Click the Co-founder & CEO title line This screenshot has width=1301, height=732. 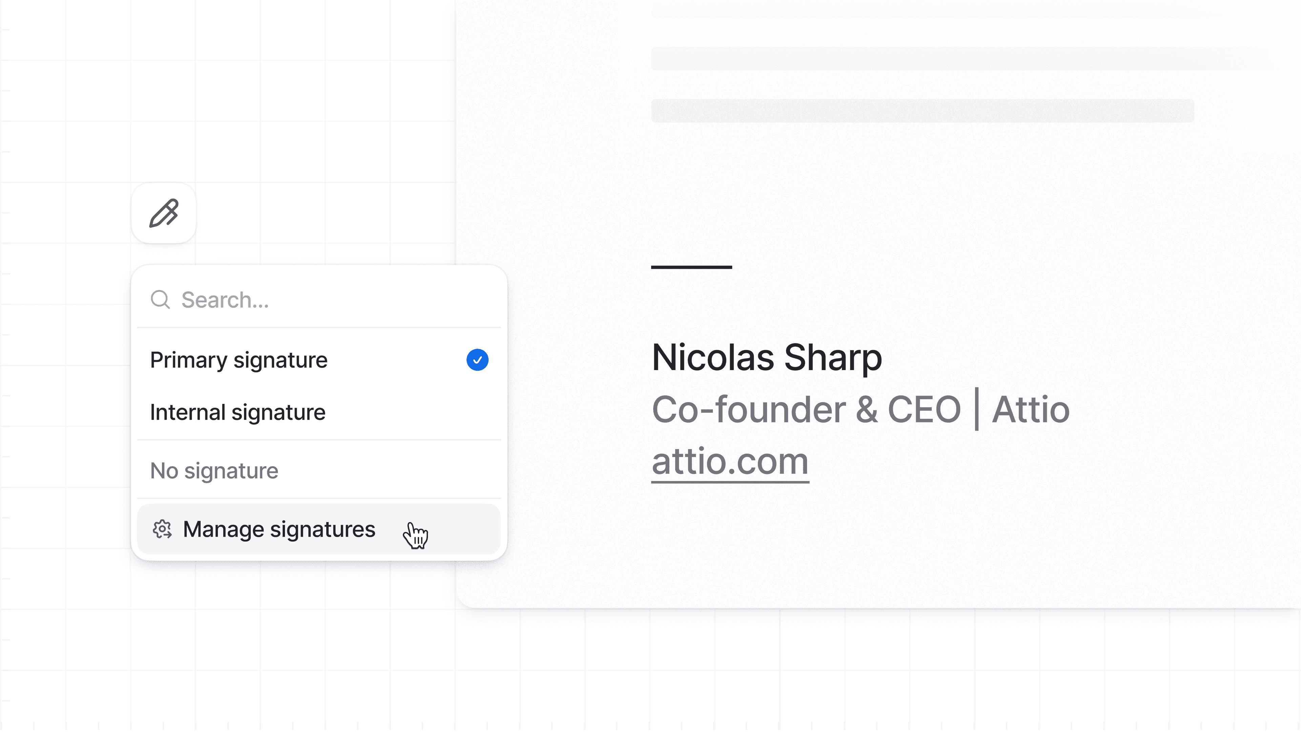tap(806, 409)
